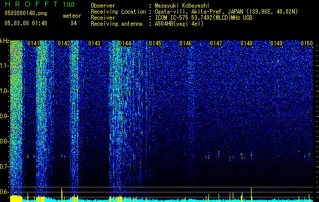Click the 0147 time marker
Screen dimensions: 319x202
click(x=216, y=43)
